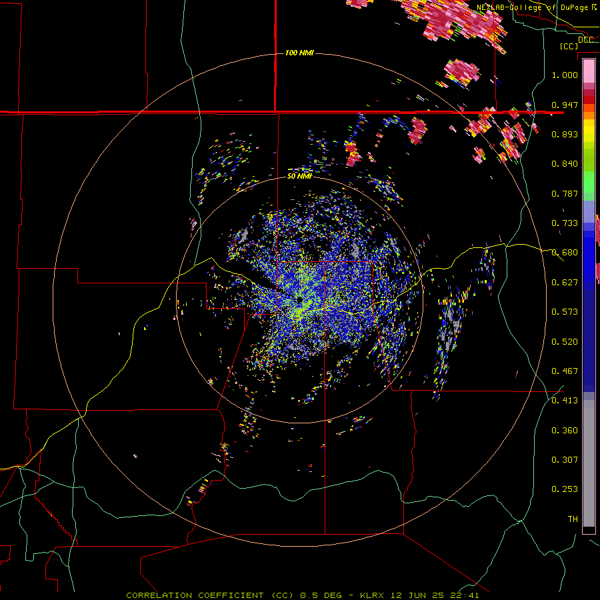This screenshot has width=600, height=600.
Task: Click the 0.733 scale value
Action: point(565,223)
